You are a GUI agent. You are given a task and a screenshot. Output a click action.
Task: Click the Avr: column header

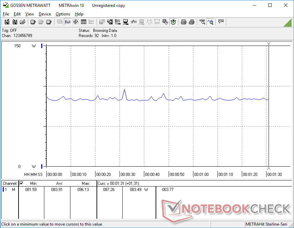(x=59, y=183)
